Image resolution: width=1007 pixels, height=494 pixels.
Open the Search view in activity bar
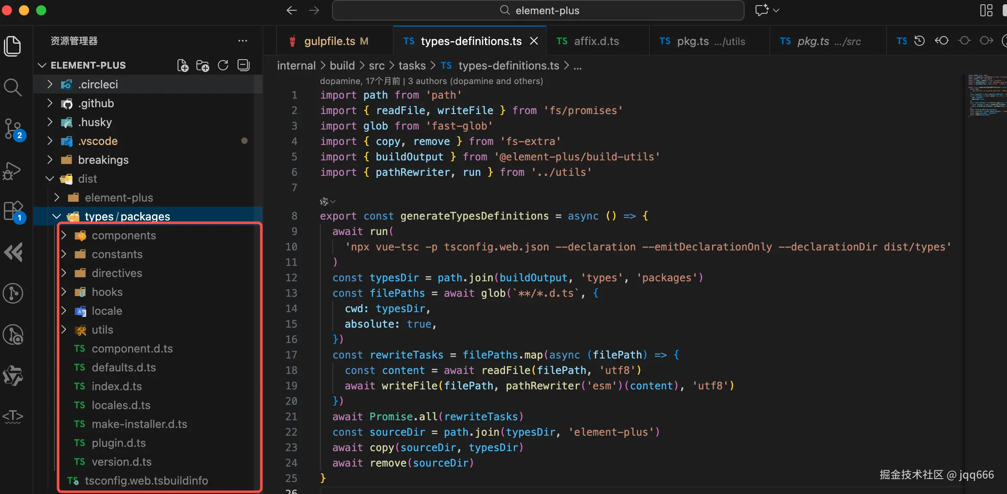13,87
